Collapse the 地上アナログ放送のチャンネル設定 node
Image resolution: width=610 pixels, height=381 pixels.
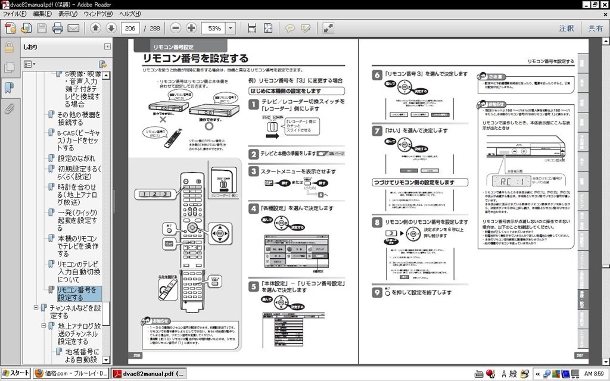tap(43, 326)
